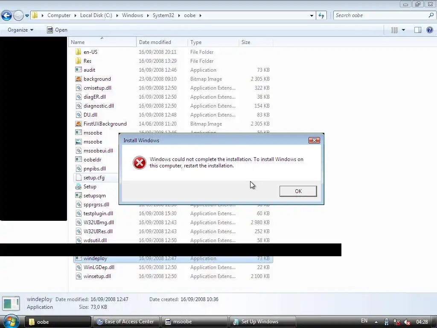Select the en-US folder icon
This screenshot has width=437, height=328.
pyautogui.click(x=79, y=52)
